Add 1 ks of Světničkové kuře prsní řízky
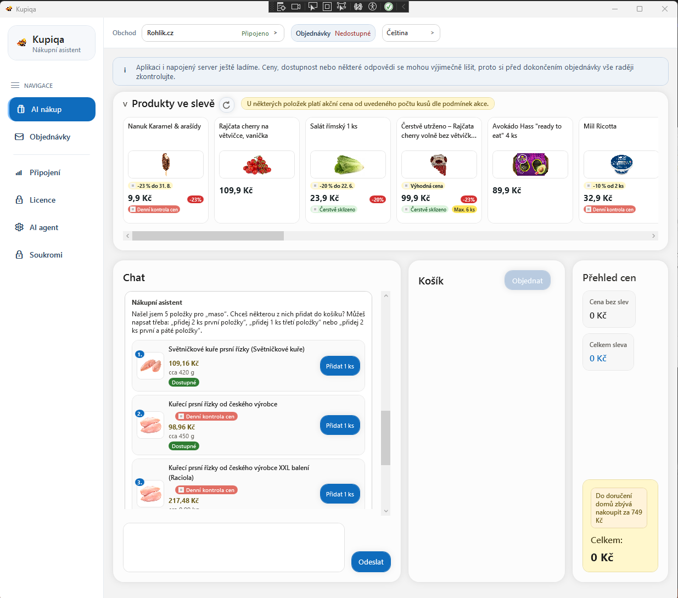 [x=340, y=366]
